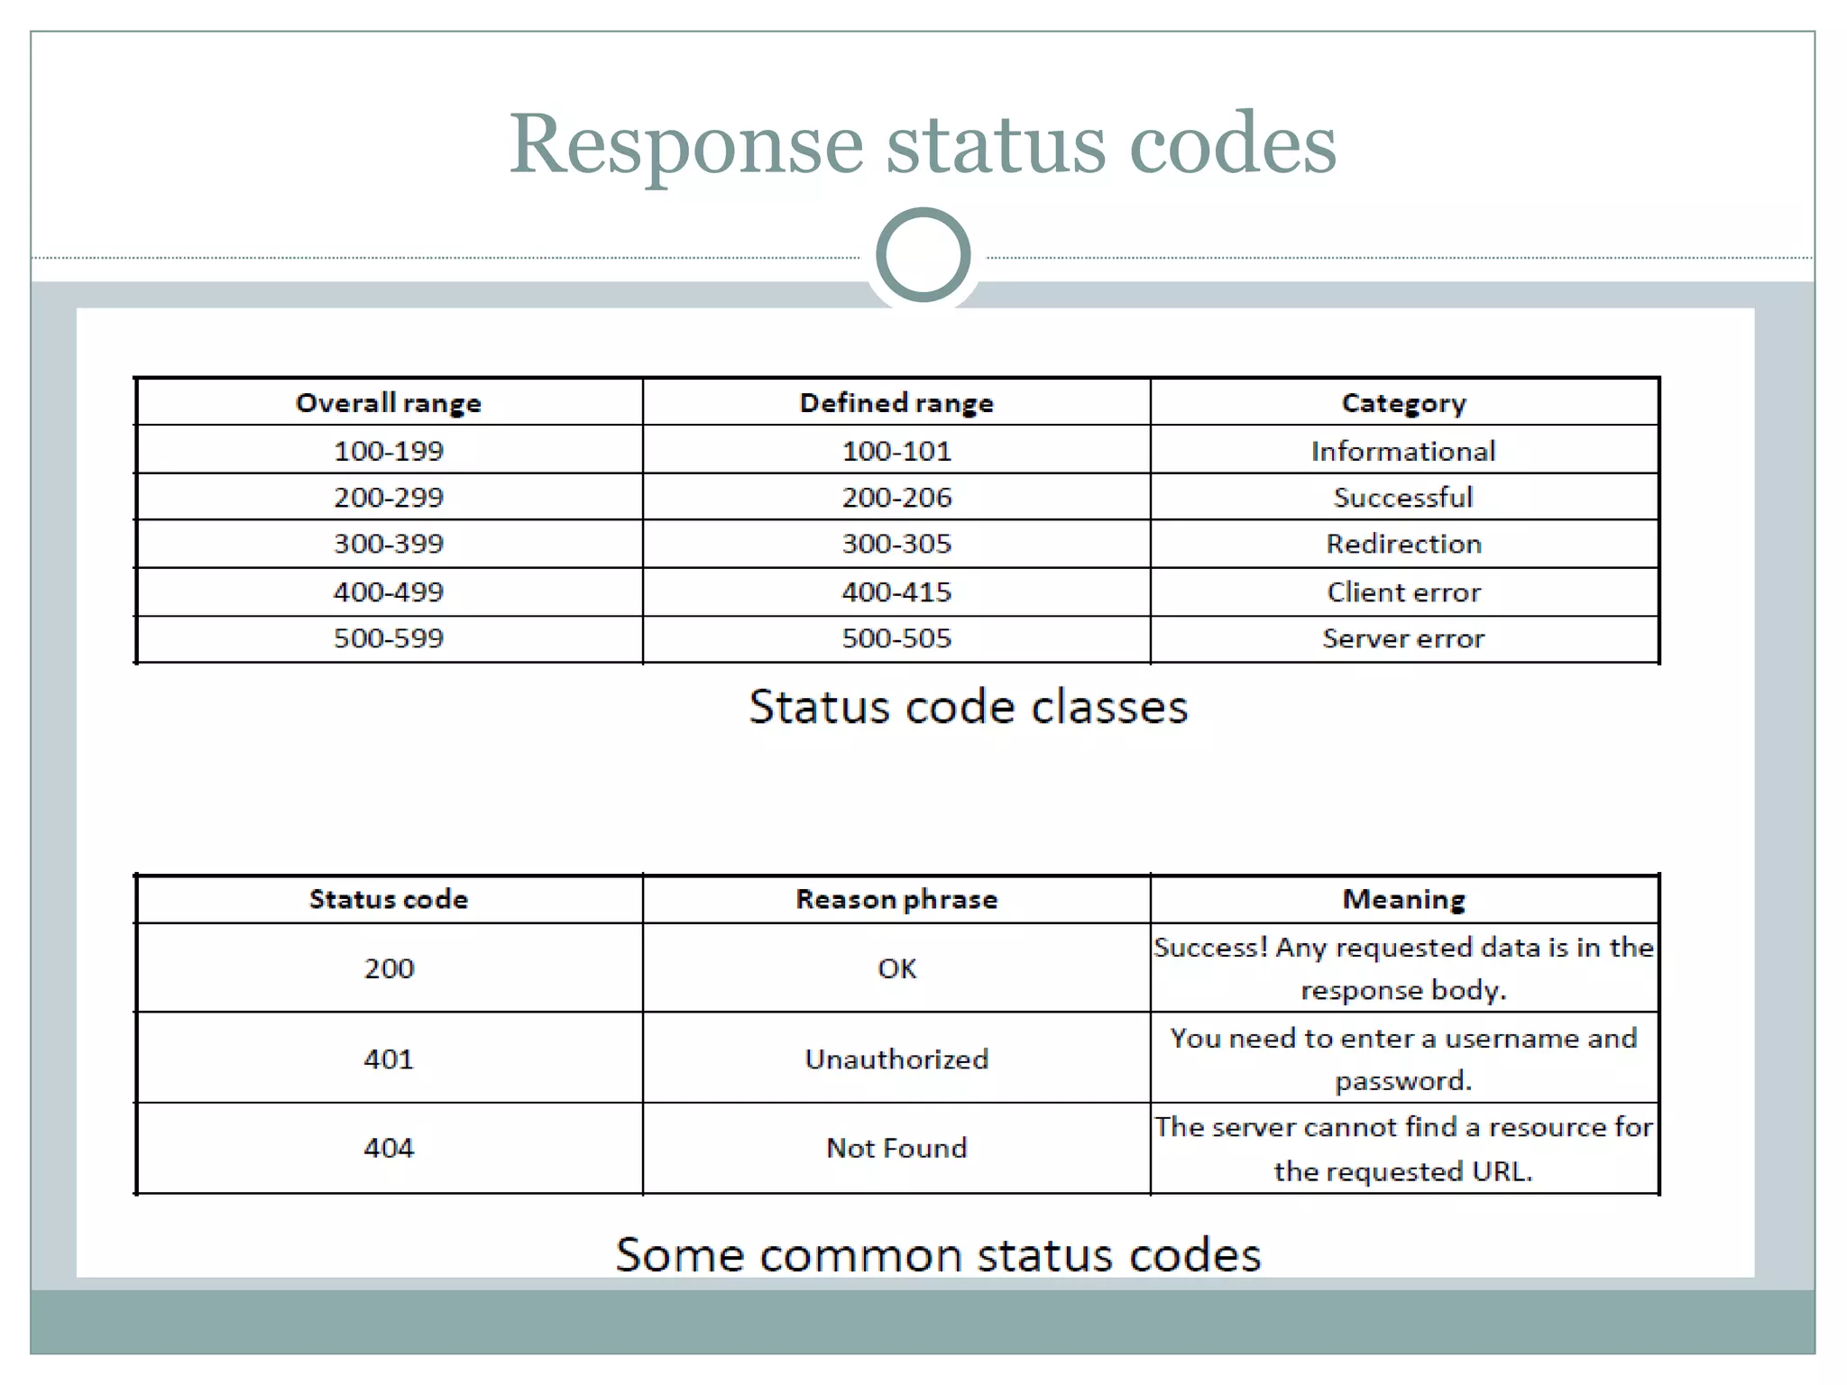1847x1385 pixels.
Task: Click the 'Some common status codes' caption
Action: pyautogui.click(x=938, y=1254)
